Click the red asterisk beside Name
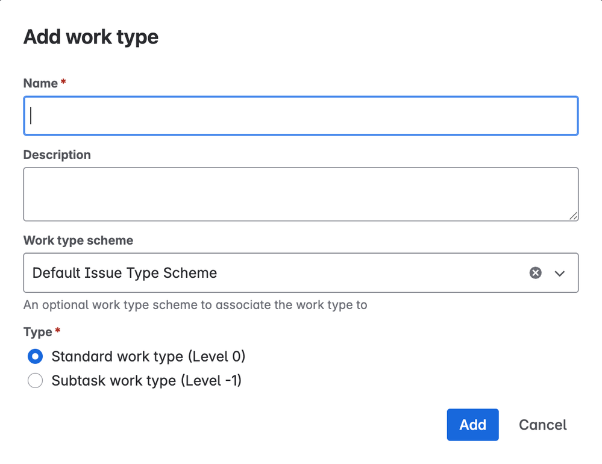This screenshot has height=464, width=602. [63, 82]
